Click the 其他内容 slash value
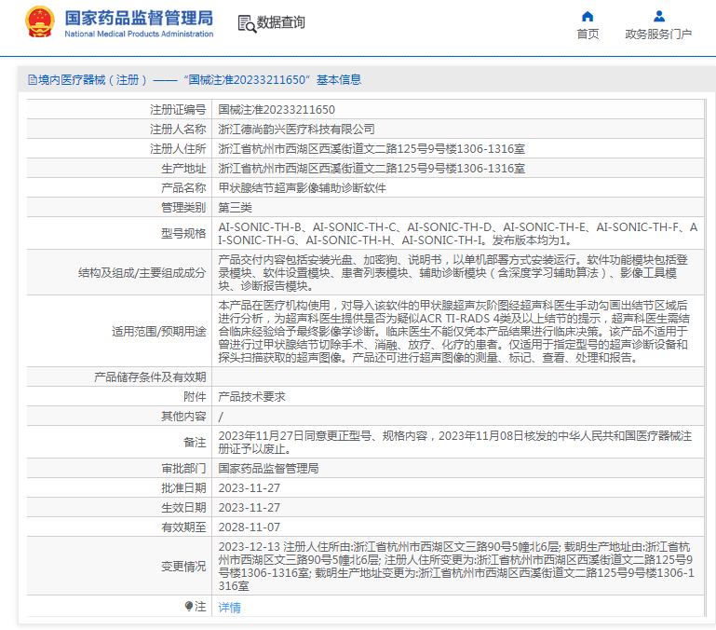The image size is (716, 630). (221, 417)
